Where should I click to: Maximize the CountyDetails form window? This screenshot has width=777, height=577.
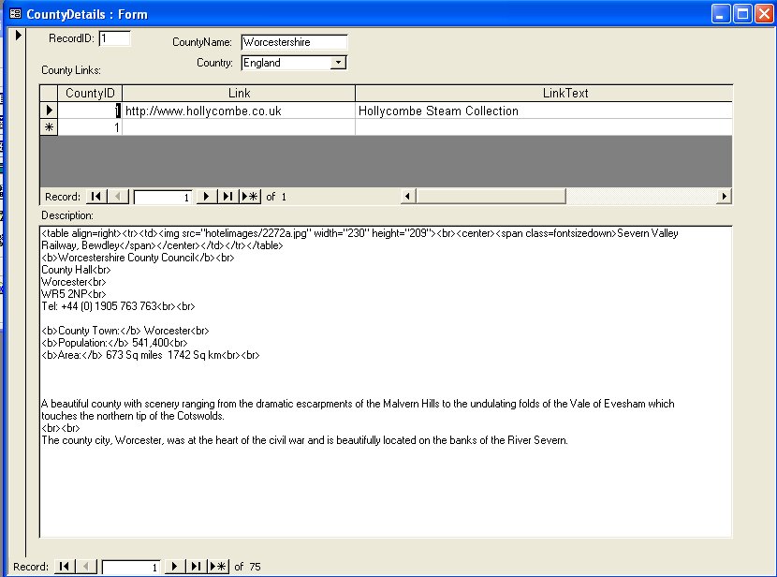tap(742, 14)
